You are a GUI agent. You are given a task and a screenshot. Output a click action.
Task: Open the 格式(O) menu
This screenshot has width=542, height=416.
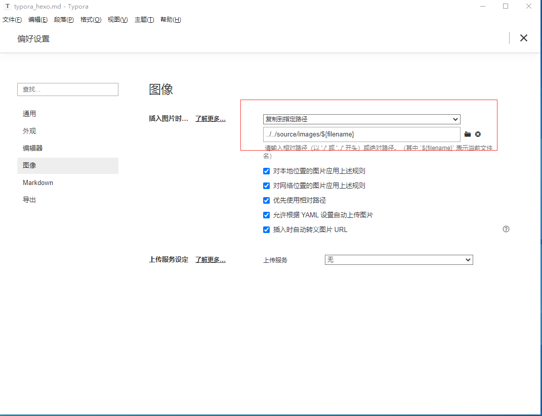tap(91, 20)
